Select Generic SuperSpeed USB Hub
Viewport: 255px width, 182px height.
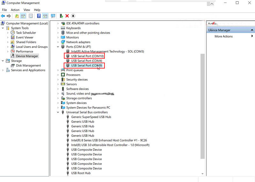tap(91, 117)
